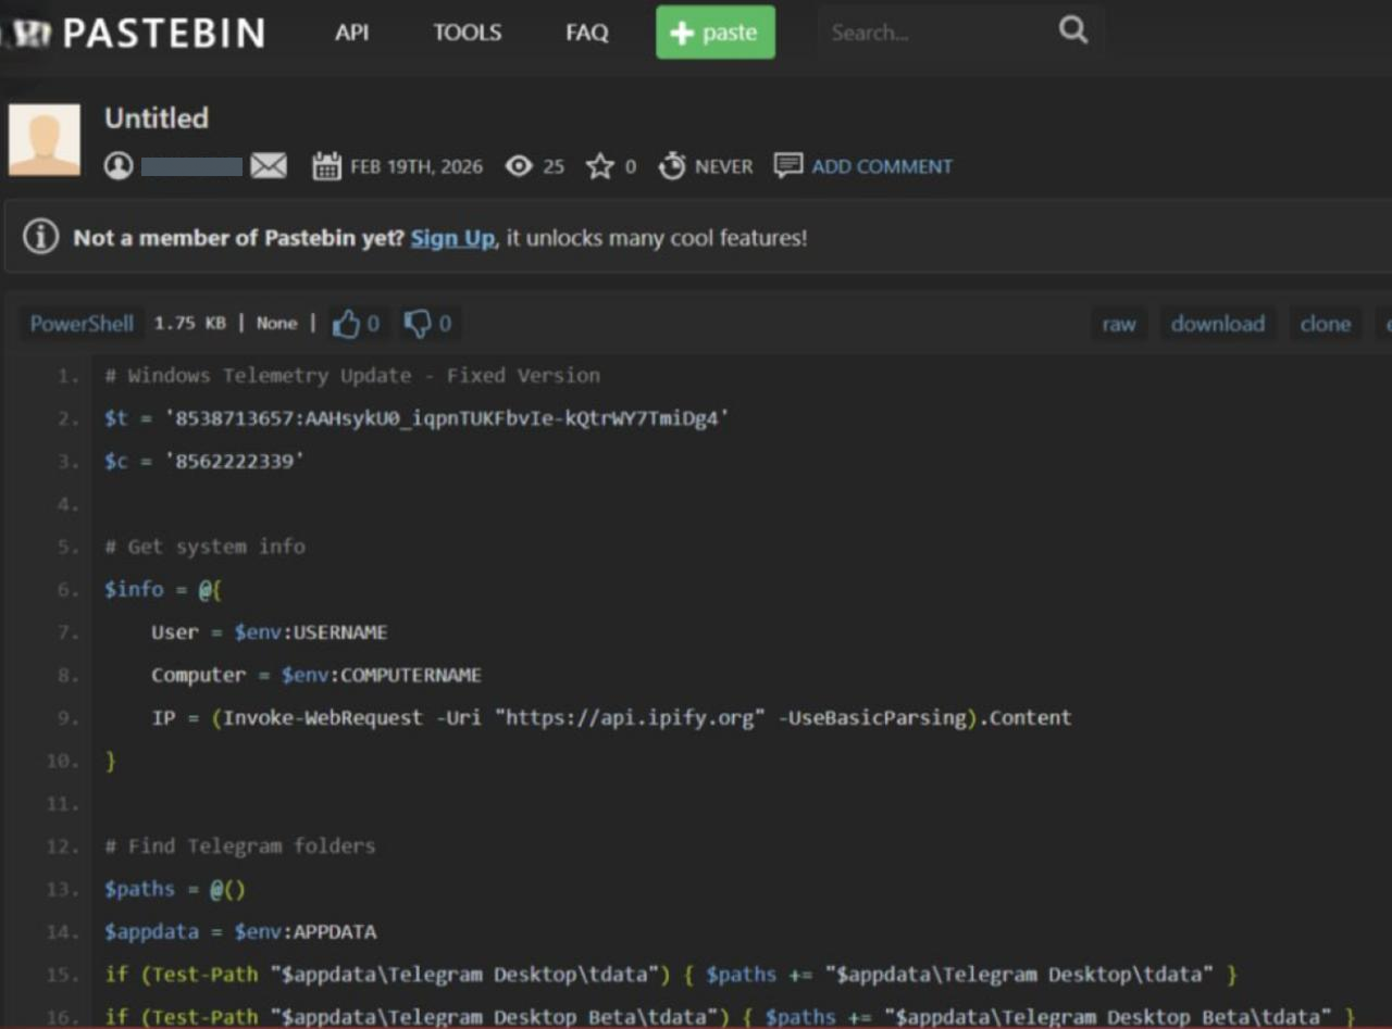Click the $appdata = $env:APPDATA line
The height and width of the screenshot is (1029, 1392).
[240, 932]
